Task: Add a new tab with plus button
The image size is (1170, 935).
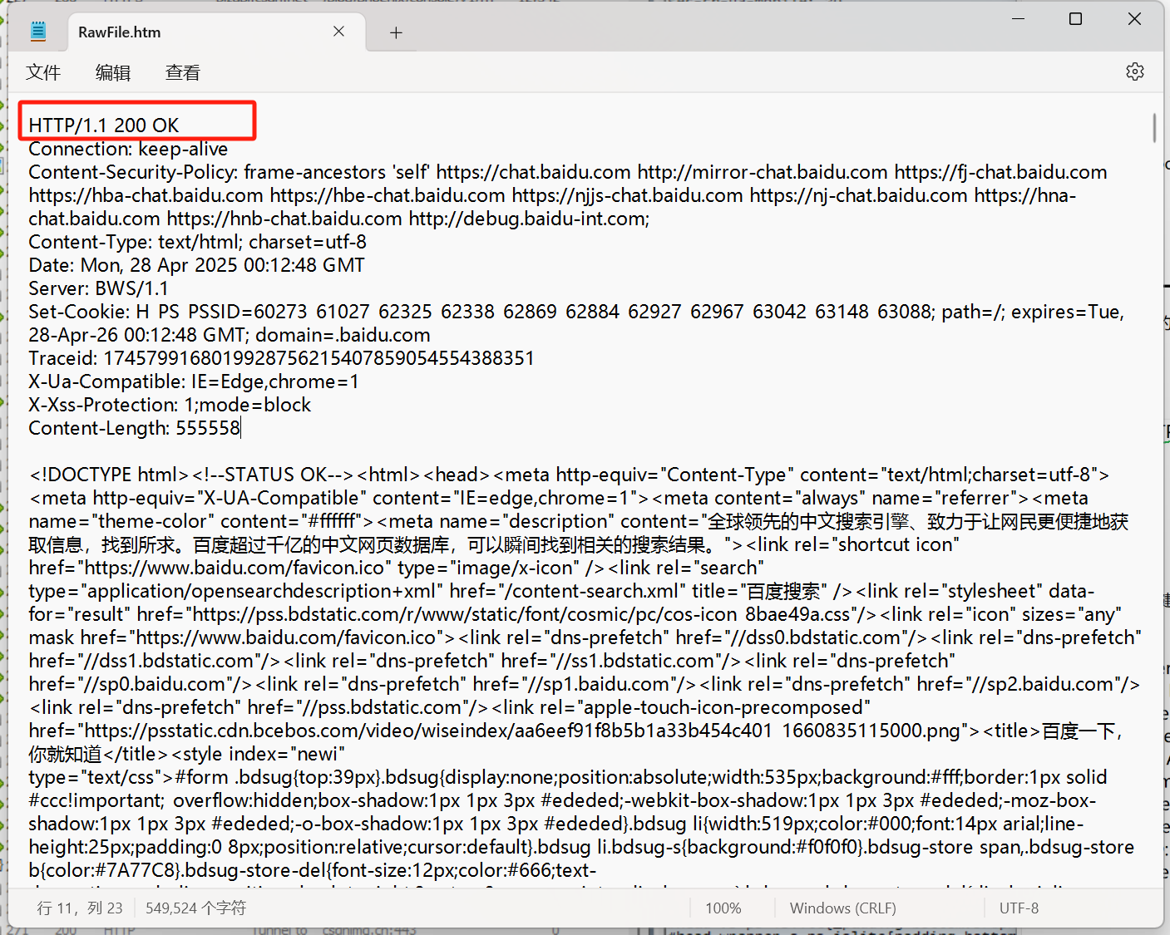Action: [x=396, y=32]
